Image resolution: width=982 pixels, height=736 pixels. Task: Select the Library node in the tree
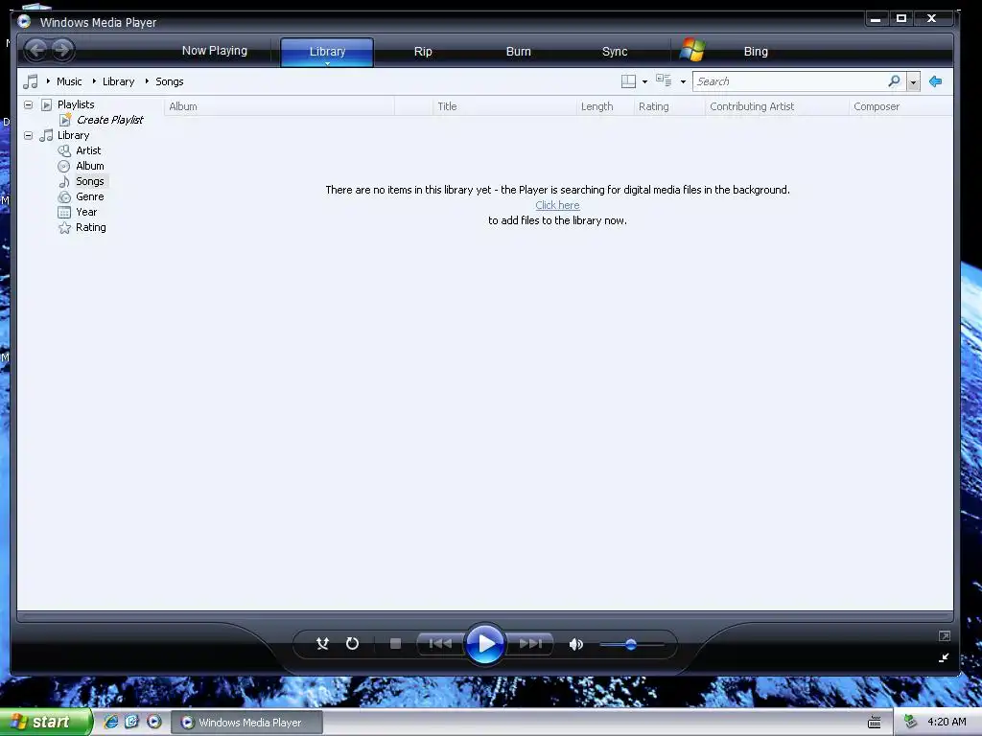[73, 135]
